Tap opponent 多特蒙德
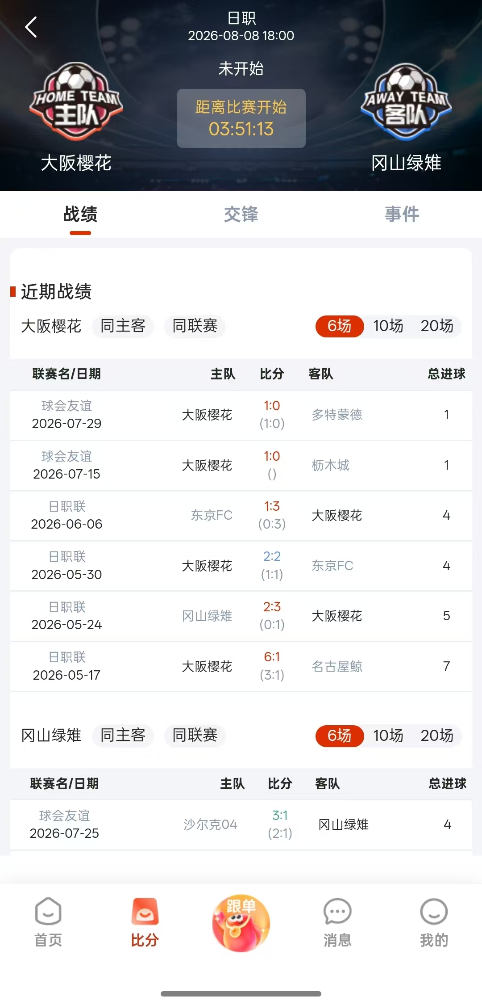Viewport: 482px width, 1005px height. click(x=337, y=415)
